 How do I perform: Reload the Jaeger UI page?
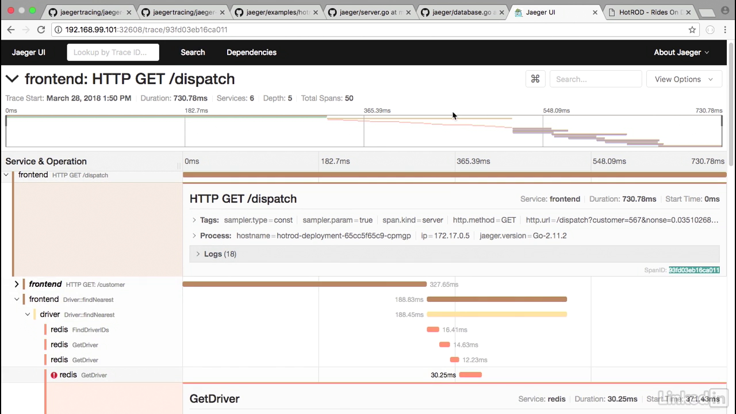tap(41, 30)
